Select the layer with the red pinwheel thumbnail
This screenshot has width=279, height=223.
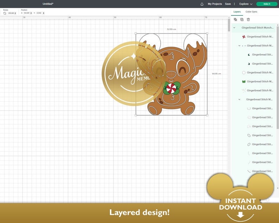coord(244,37)
